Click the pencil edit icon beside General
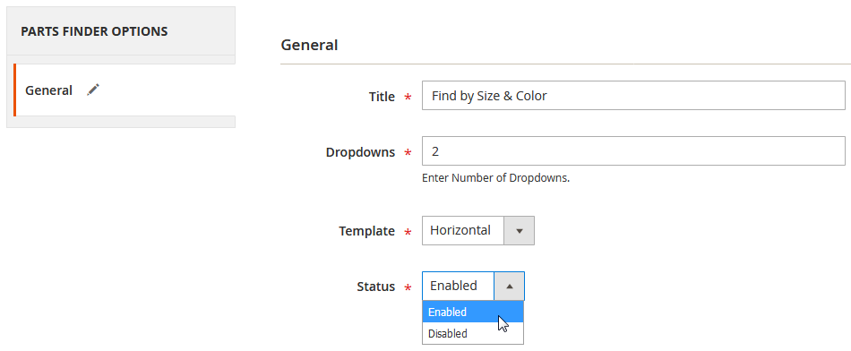851x351 pixels. [93, 90]
